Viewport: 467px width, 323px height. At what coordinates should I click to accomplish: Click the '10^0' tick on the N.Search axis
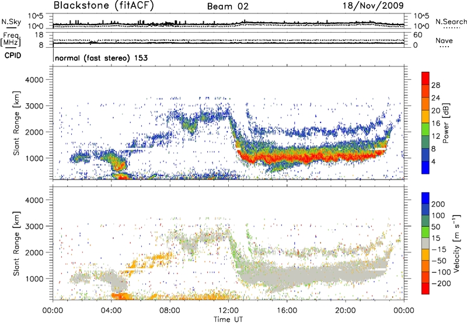(421, 26)
